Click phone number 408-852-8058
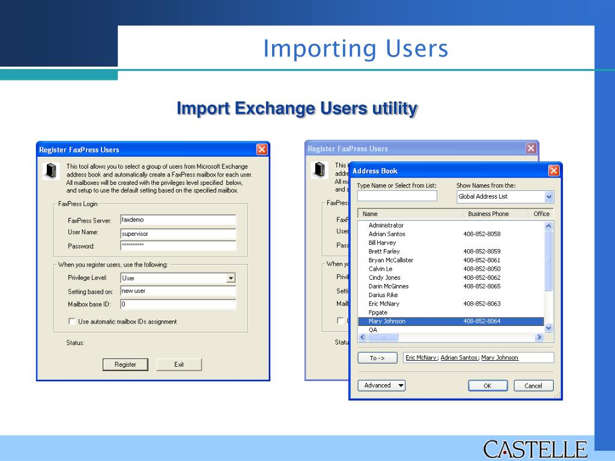This screenshot has height=461, width=615. (482, 234)
